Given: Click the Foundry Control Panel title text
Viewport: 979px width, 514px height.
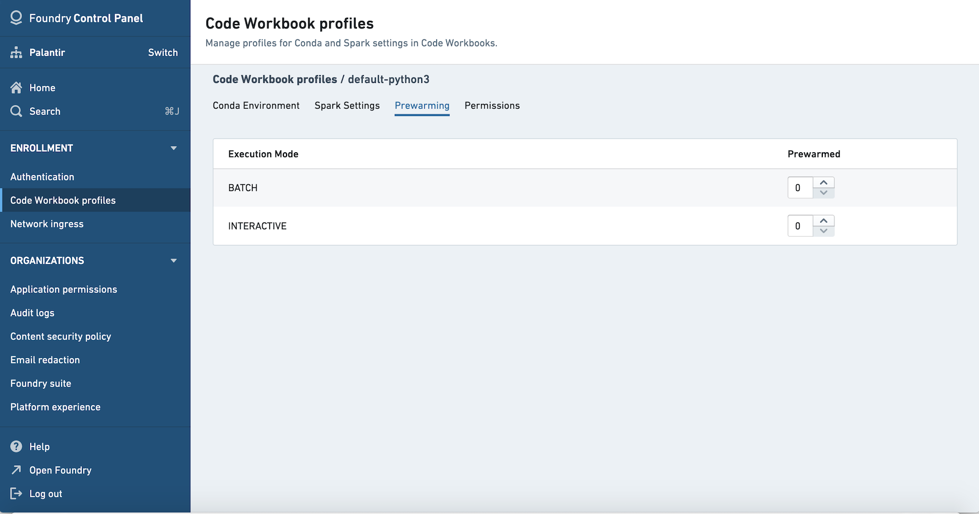Looking at the screenshot, I should tap(86, 18).
